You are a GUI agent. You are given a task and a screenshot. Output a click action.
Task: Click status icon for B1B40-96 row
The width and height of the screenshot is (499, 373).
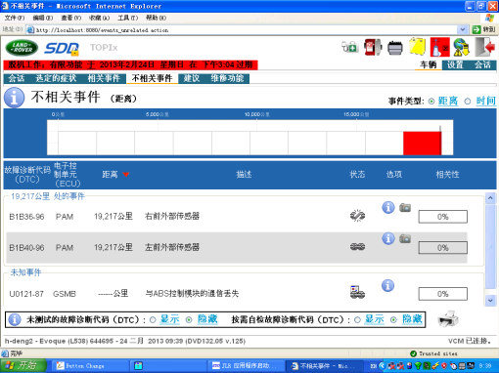tap(357, 247)
